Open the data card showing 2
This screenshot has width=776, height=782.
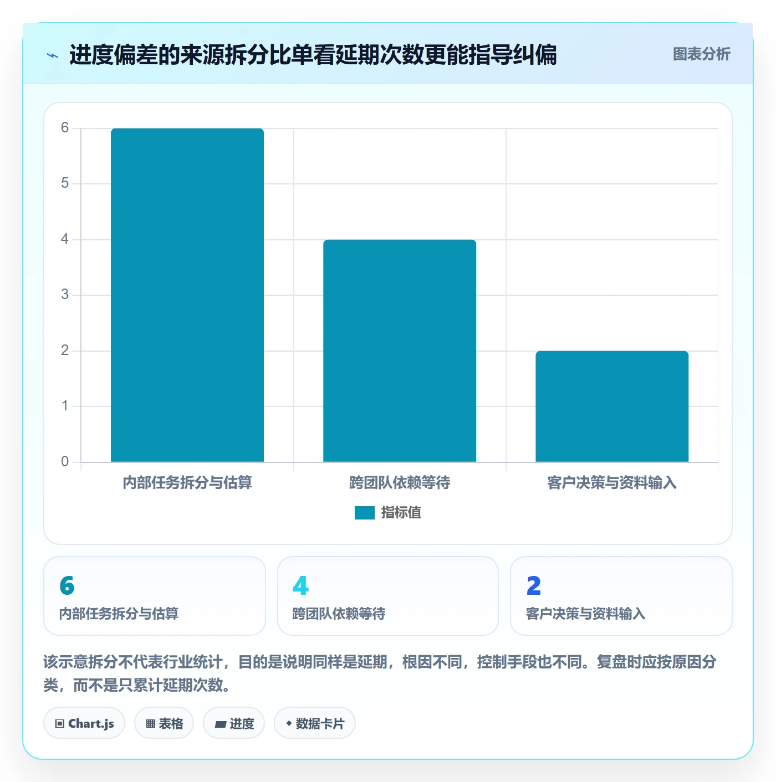621,596
